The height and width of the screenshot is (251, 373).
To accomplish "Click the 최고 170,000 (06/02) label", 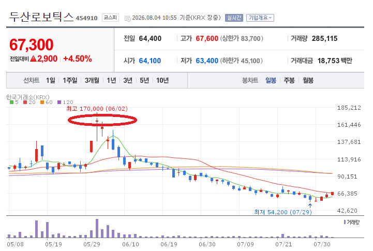I will pos(97,109).
